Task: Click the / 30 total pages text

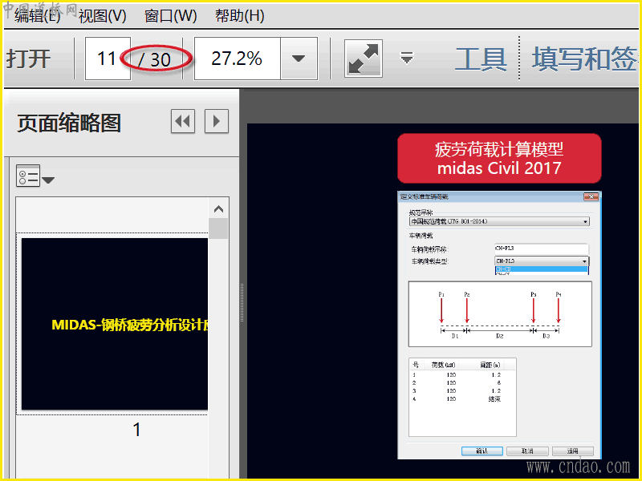Action: click(x=154, y=59)
